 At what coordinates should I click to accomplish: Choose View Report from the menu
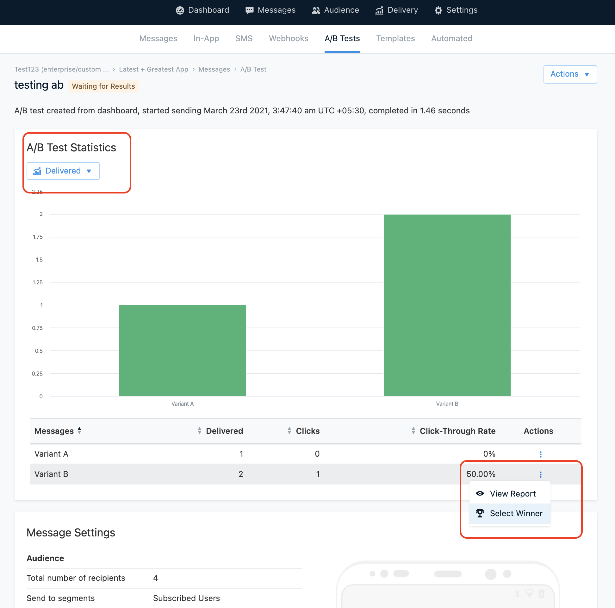point(512,494)
